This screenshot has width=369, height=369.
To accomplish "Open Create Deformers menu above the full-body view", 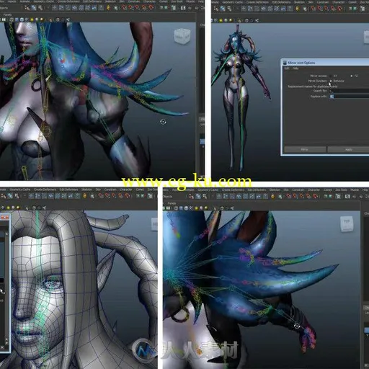I will tap(257, 2).
